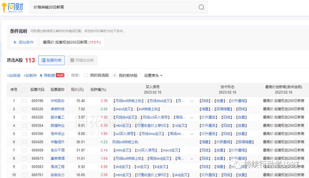Click the plus icon for 添加条件
This screenshot has width=309, height=178.
[15, 42]
